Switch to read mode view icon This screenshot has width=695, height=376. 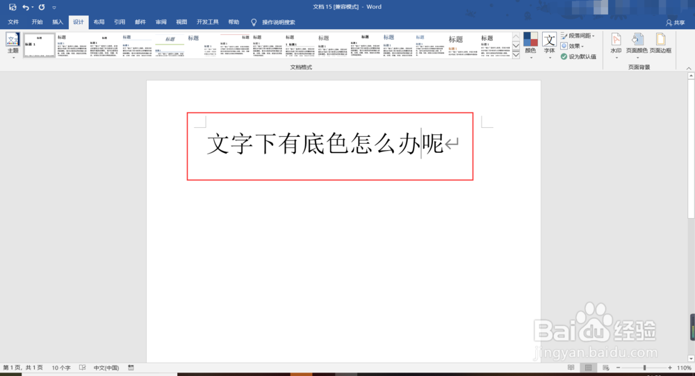571,368
